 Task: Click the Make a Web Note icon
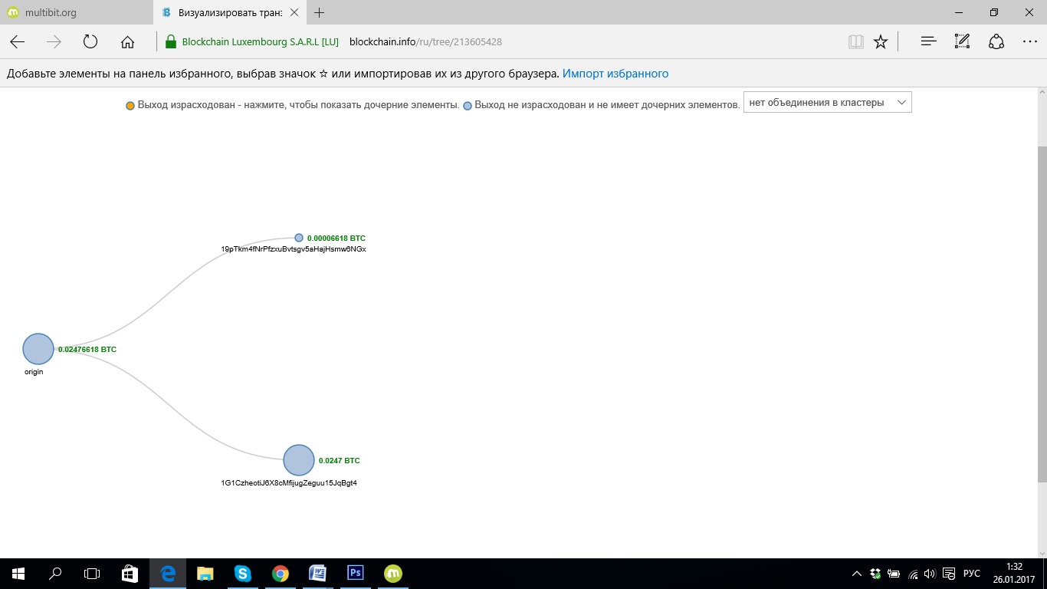coord(962,42)
